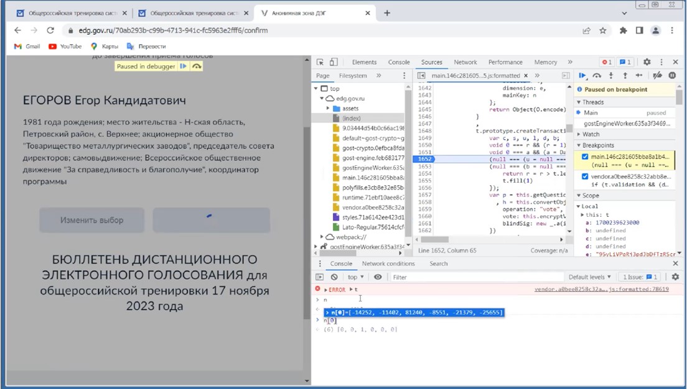This screenshot has height=389, width=687.
Task: Share this page icon in address bar
Action: click(586, 30)
